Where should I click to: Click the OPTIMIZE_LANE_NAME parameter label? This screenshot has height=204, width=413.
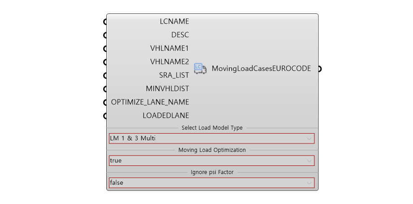coord(150,102)
